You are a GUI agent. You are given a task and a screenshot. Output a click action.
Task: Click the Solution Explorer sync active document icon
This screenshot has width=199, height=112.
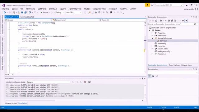tap(166, 21)
